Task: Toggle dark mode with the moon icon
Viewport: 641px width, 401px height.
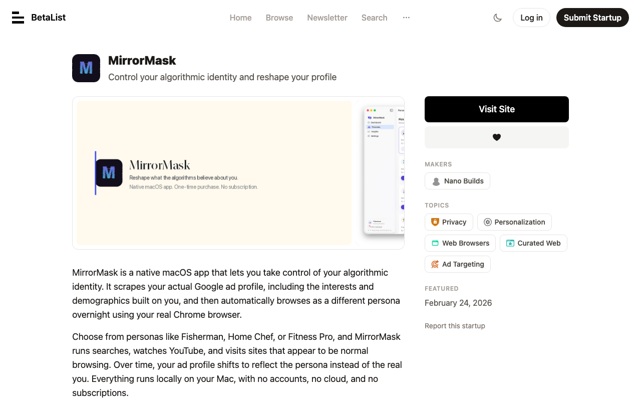Action: click(497, 18)
